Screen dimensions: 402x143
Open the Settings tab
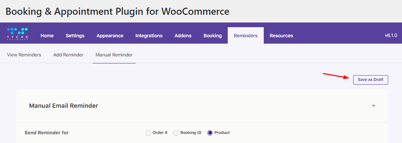(x=75, y=36)
